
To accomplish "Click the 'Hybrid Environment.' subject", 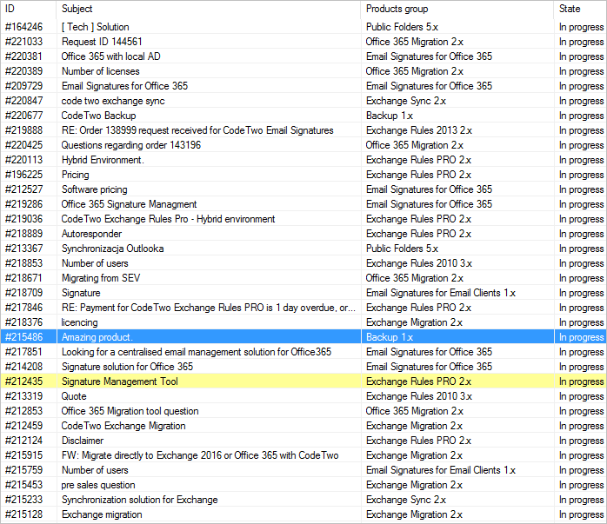I will [x=103, y=160].
